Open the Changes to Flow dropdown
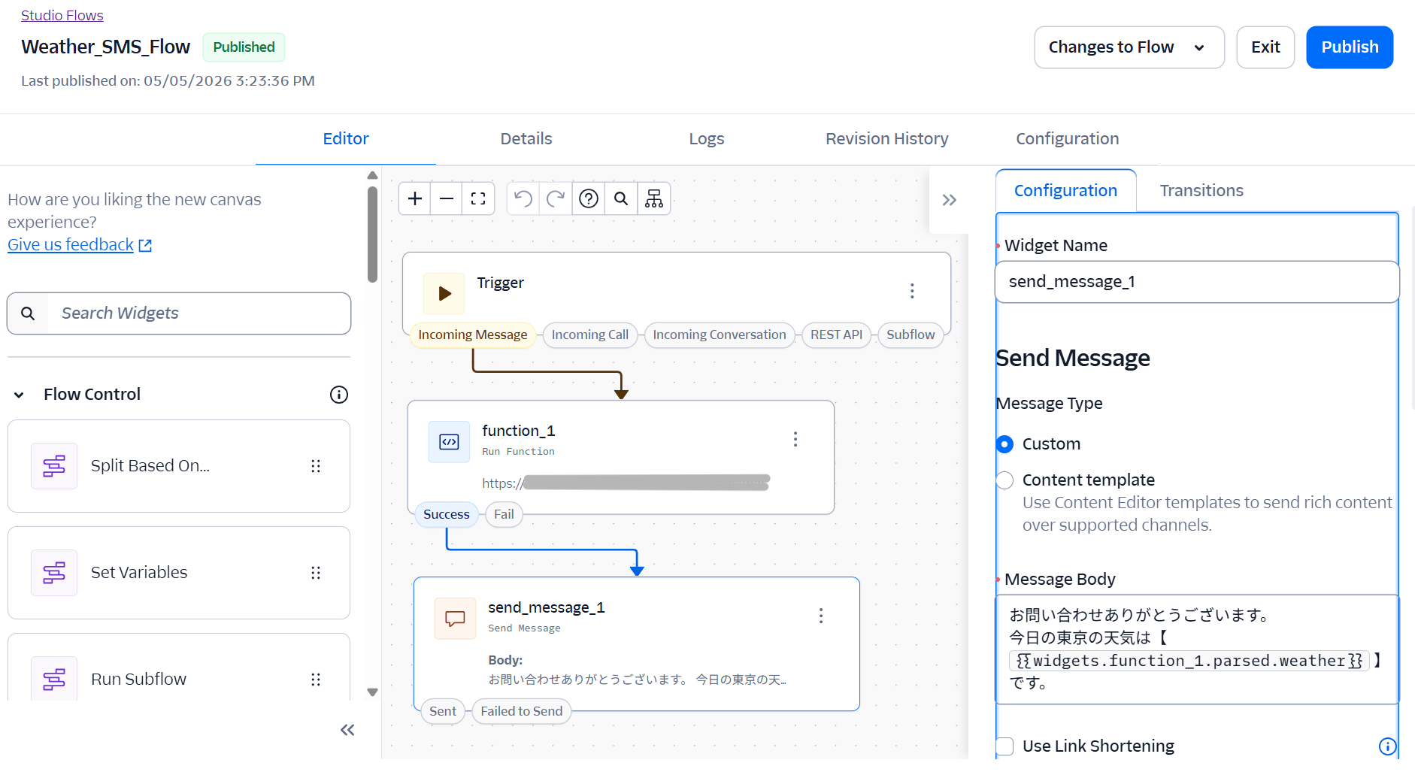Screen dimensions: 1415x772 [x=1129, y=47]
